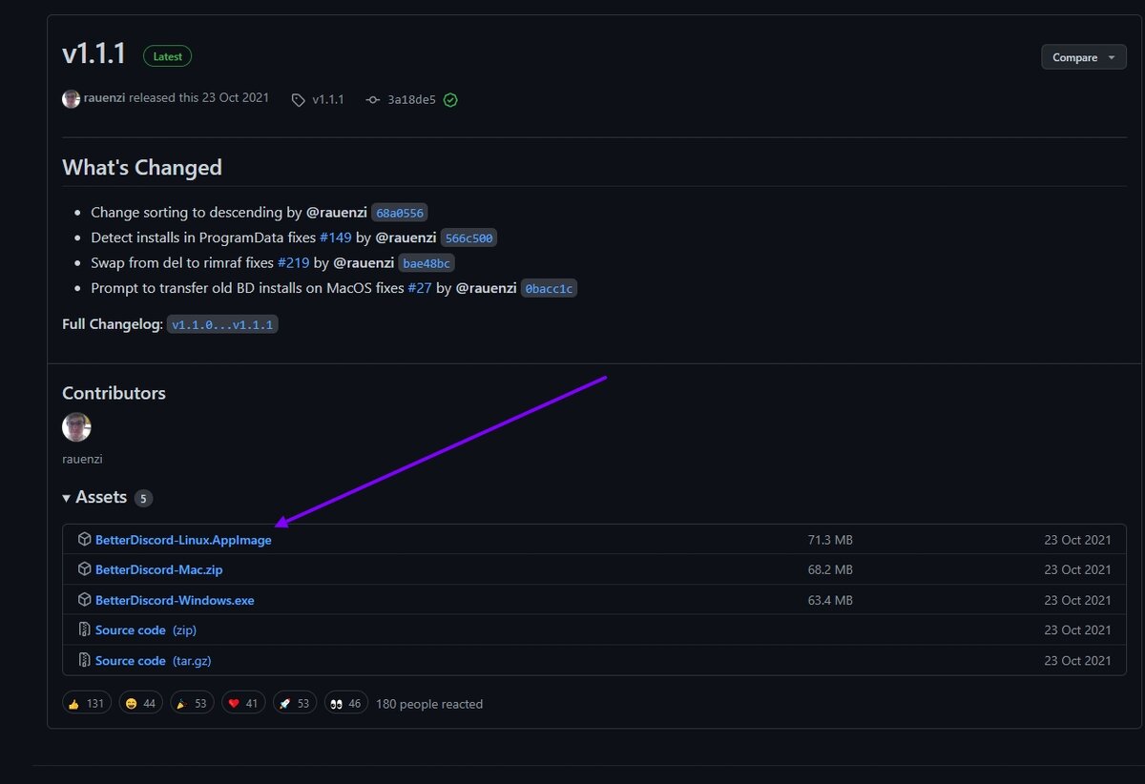
Task: Click package icon next to Linux.AppImage
Action: coord(84,540)
